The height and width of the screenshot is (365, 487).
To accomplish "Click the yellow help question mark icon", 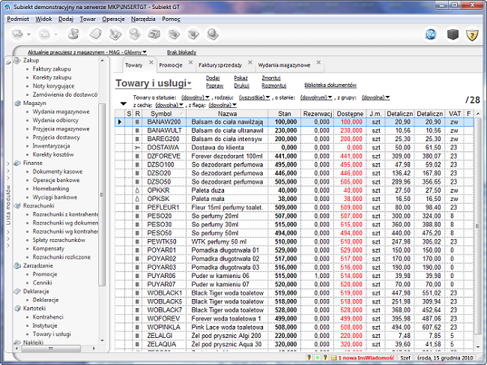I will (472, 34).
